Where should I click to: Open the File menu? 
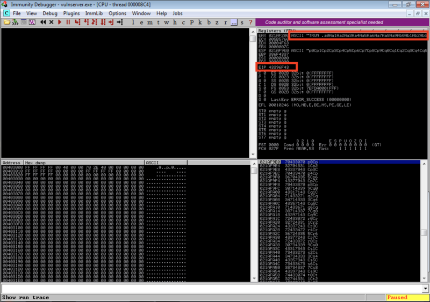[x=17, y=13]
